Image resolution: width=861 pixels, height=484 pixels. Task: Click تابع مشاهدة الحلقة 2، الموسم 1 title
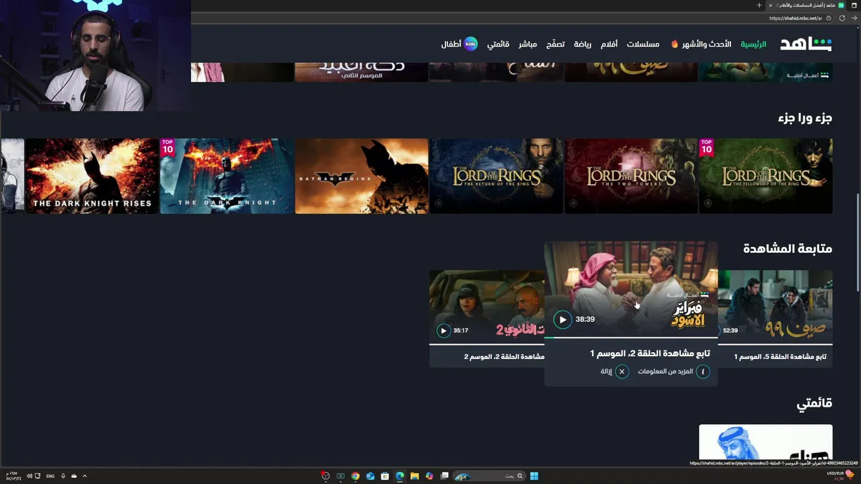(650, 354)
